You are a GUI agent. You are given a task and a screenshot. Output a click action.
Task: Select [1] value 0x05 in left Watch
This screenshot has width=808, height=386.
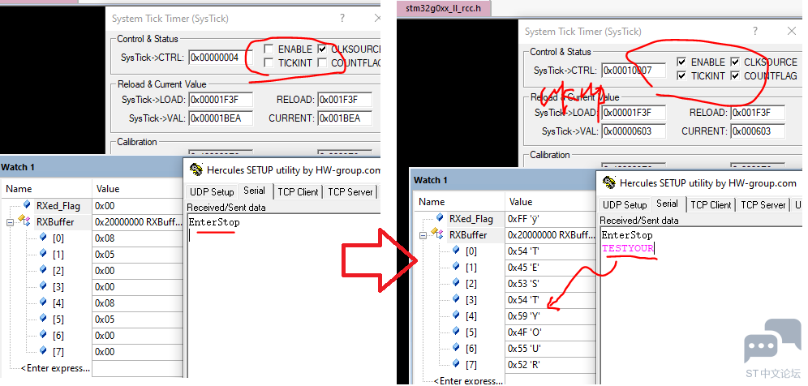click(x=105, y=254)
